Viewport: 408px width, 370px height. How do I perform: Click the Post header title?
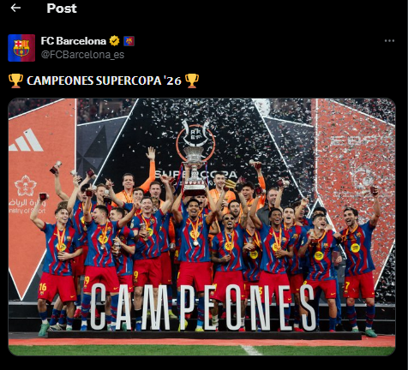tap(62, 9)
